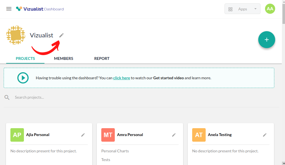This screenshot has height=165, width=285.
Task: Edit the Ajla Personal project
Action: point(83,135)
